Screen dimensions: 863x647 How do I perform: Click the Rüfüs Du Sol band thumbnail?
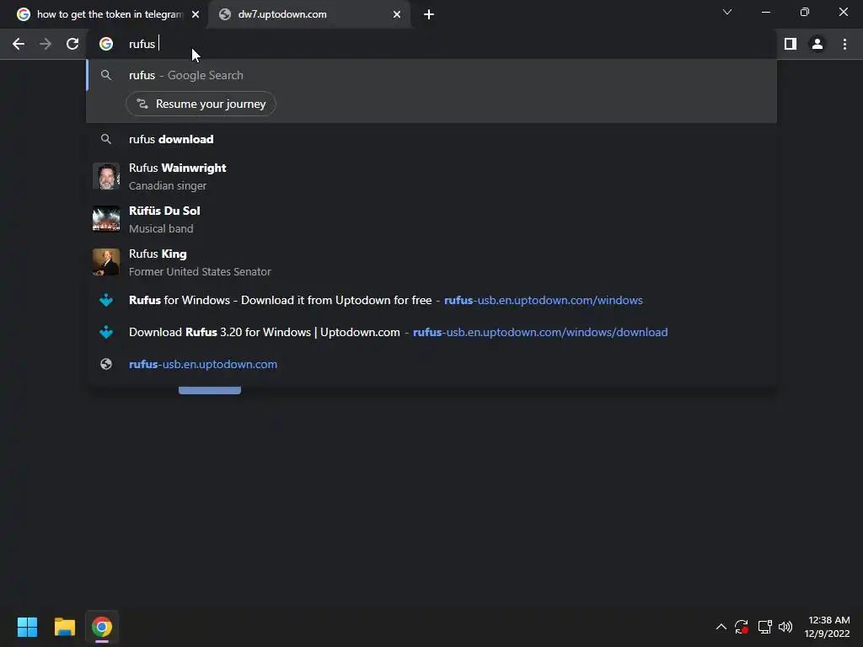(x=106, y=219)
